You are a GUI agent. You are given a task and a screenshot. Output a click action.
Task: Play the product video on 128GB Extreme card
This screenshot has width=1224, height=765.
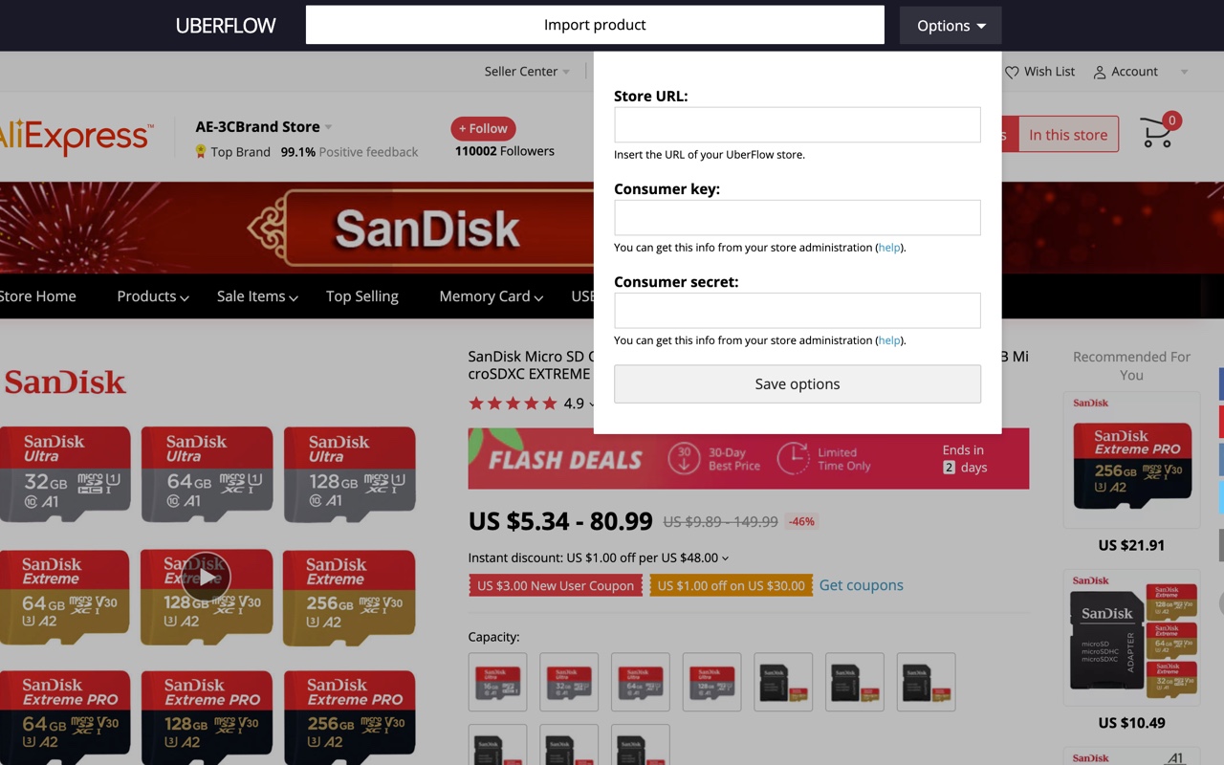(x=207, y=578)
